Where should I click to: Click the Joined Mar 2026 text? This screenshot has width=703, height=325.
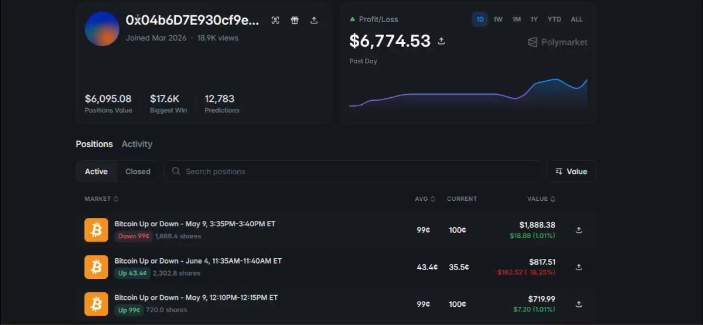click(x=156, y=38)
